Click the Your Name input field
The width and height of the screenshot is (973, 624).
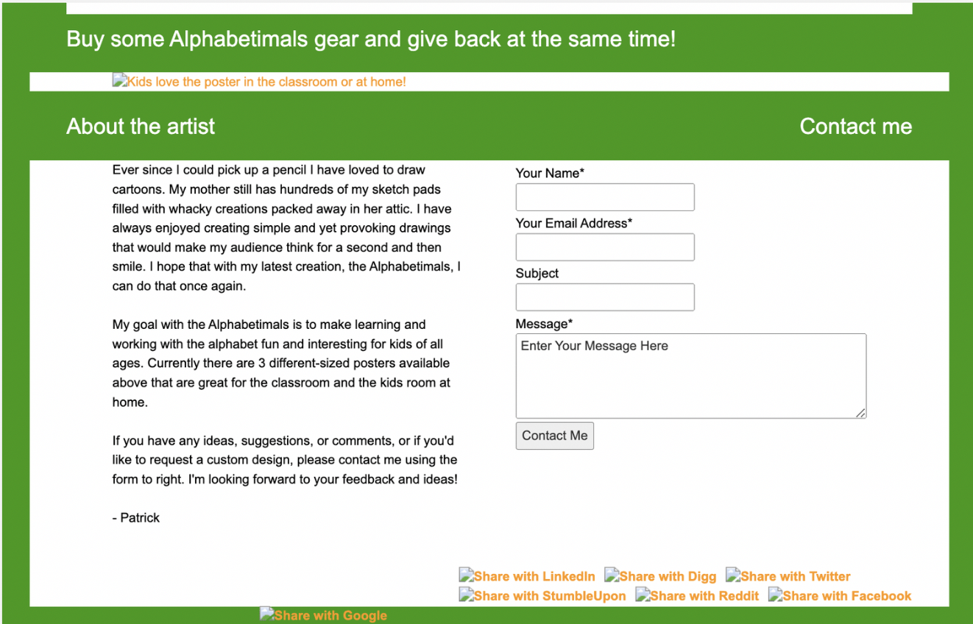click(x=605, y=197)
